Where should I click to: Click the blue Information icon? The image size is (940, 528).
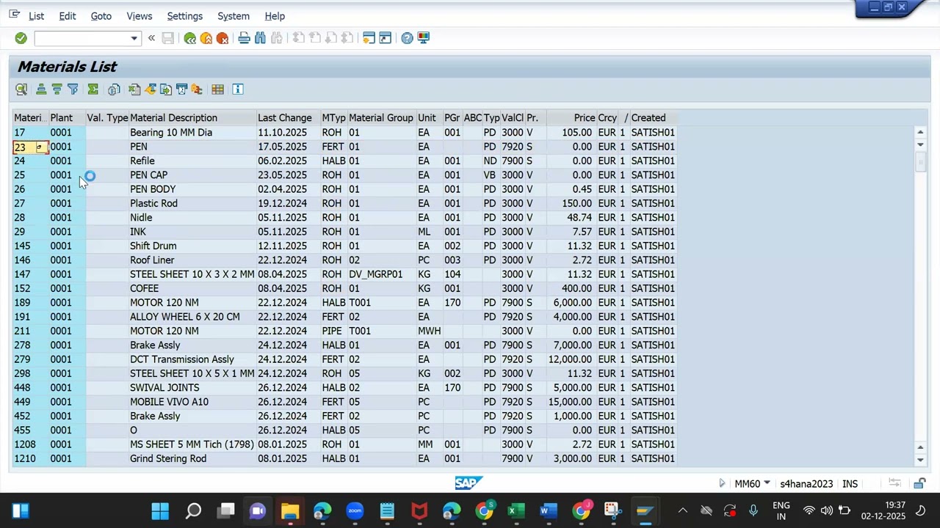(x=238, y=89)
